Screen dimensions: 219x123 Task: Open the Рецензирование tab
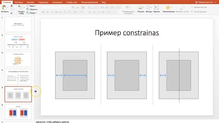click(x=90, y=2)
